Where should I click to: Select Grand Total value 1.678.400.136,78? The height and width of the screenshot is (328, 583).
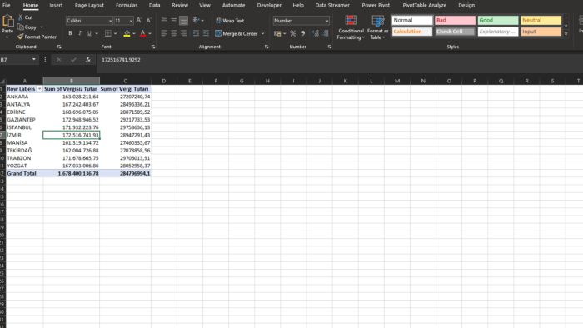click(72, 173)
